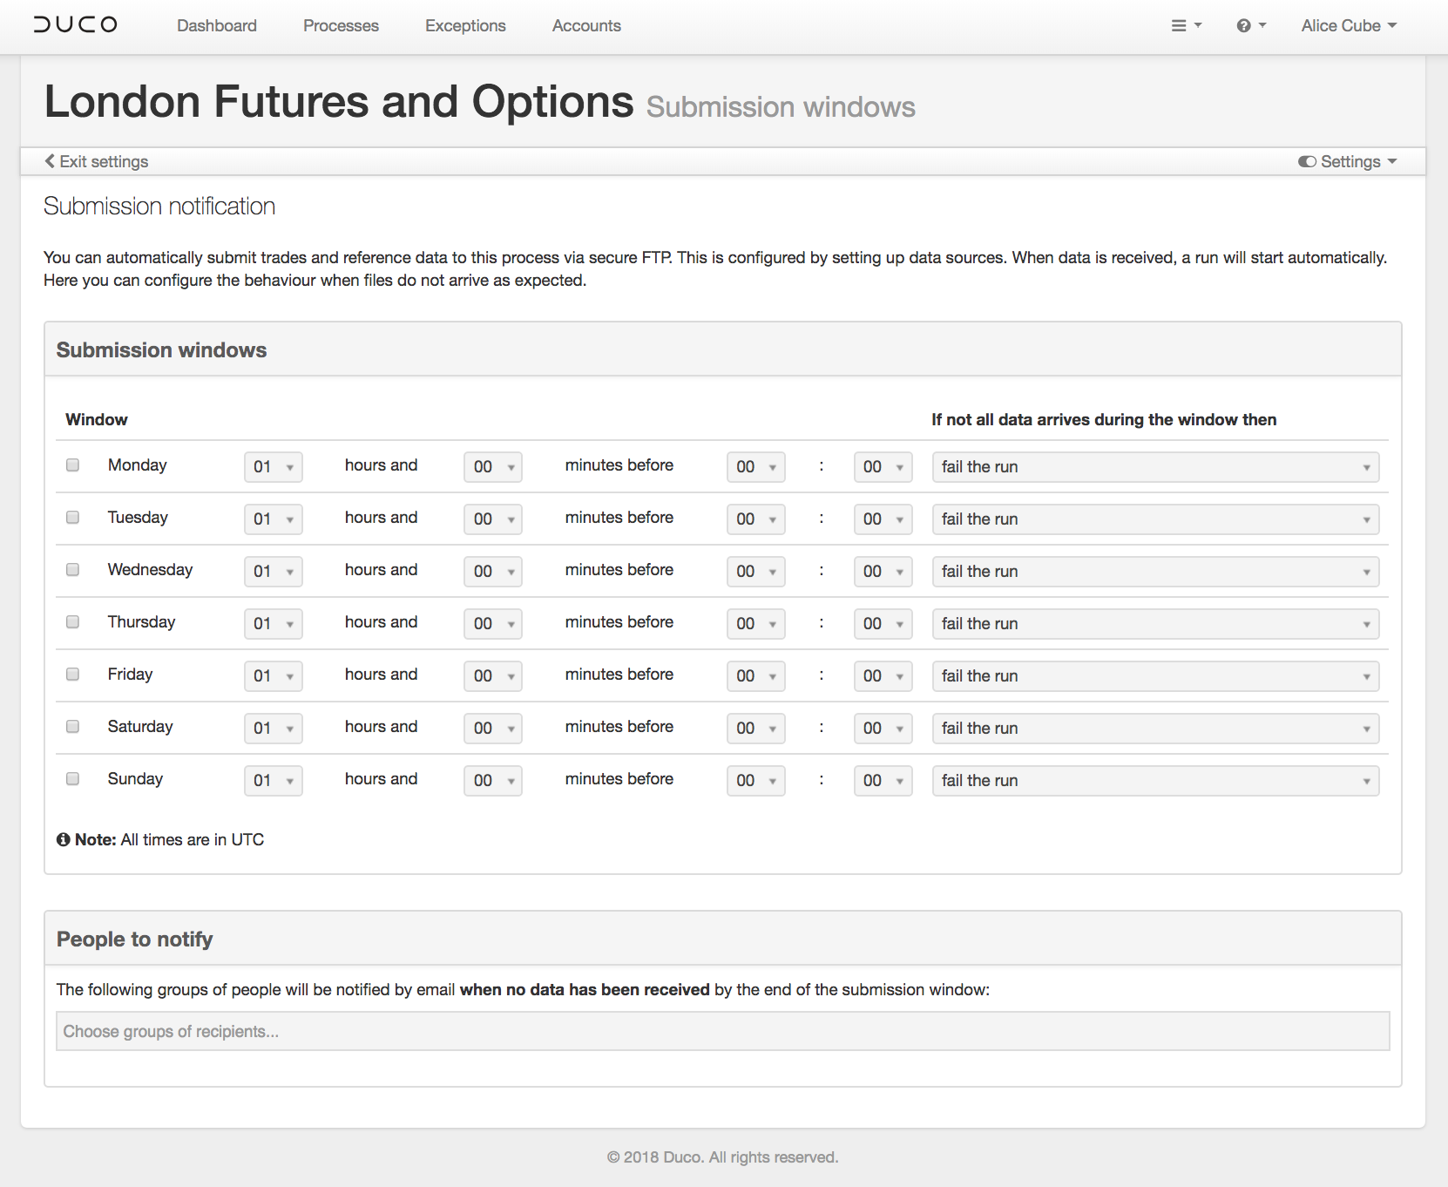
Task: Expand Monday's 'fail the run' action dropdown
Action: coord(1155,467)
